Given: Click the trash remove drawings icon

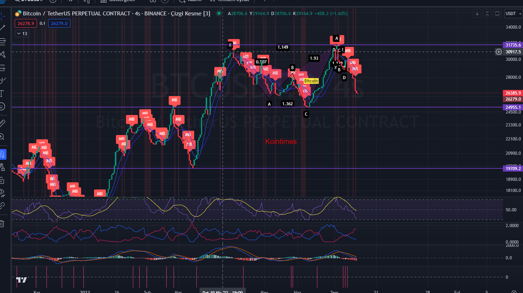Looking at the screenshot, I should coord(3,224).
